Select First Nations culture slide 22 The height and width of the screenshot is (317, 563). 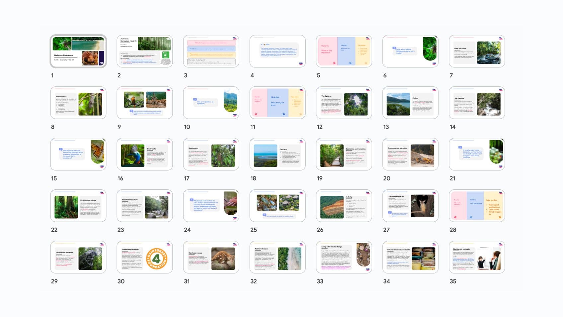point(78,206)
